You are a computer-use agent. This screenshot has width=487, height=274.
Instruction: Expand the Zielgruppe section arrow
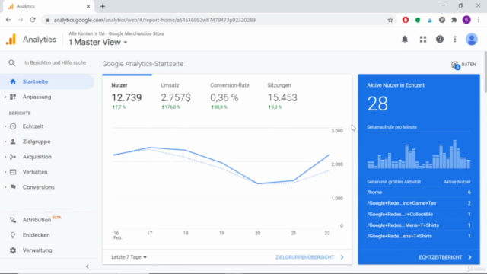5,142
